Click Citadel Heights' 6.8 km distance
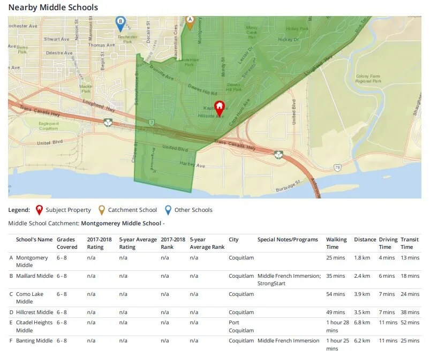The width and height of the screenshot is (430, 358). [362, 322]
